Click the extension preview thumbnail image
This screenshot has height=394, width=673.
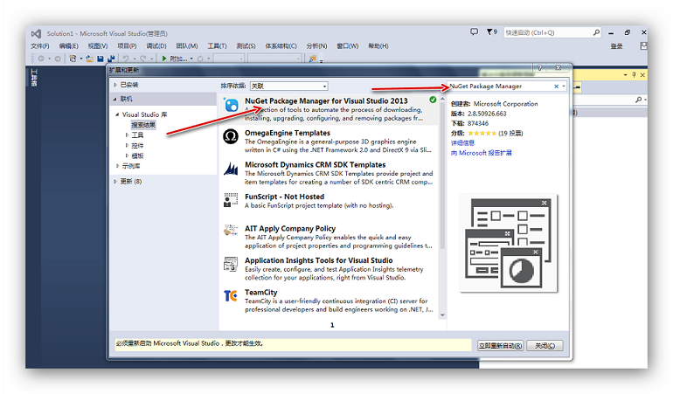pyautogui.click(x=509, y=243)
